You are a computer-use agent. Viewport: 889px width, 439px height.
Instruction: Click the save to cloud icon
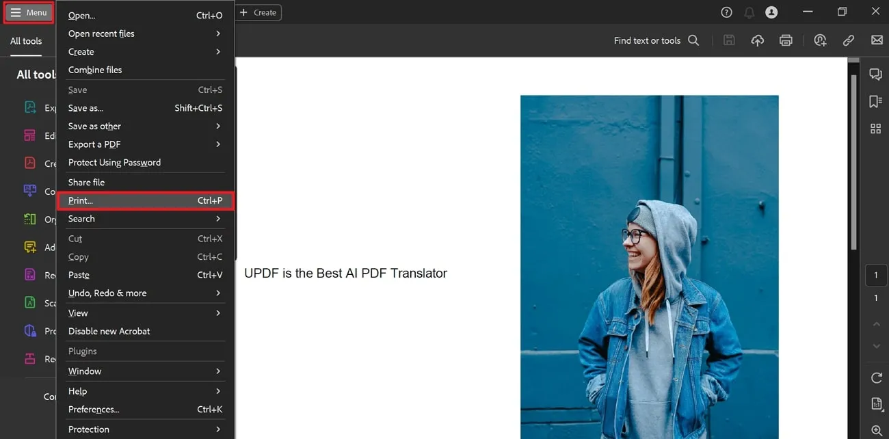pyautogui.click(x=757, y=40)
